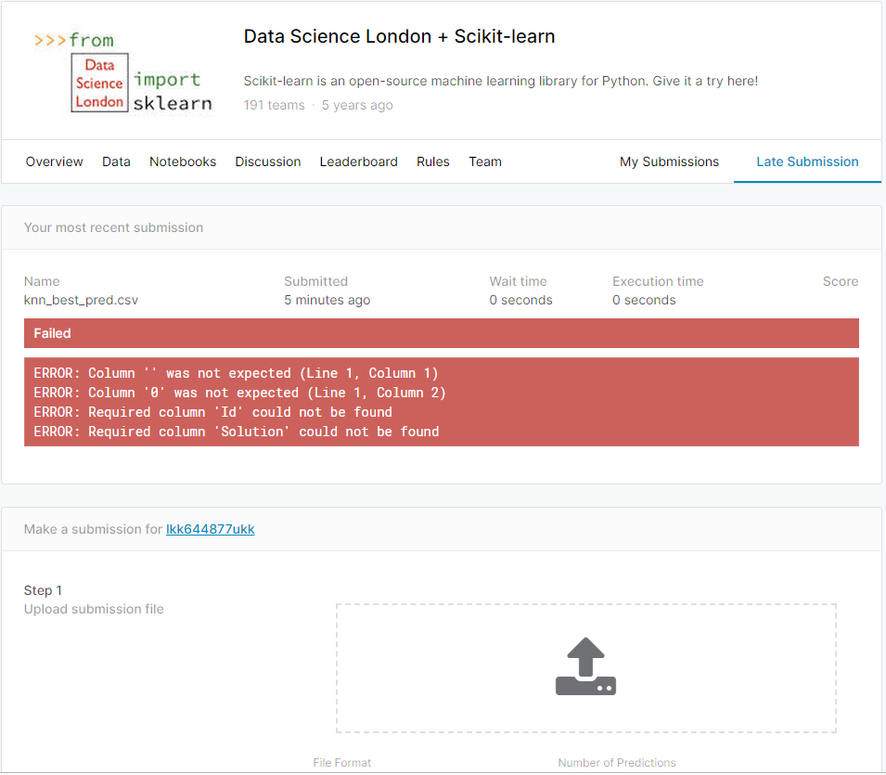Screen dimensions: 886x775
Task: Click the dashed upload submission file dropzone
Action: coord(586,668)
